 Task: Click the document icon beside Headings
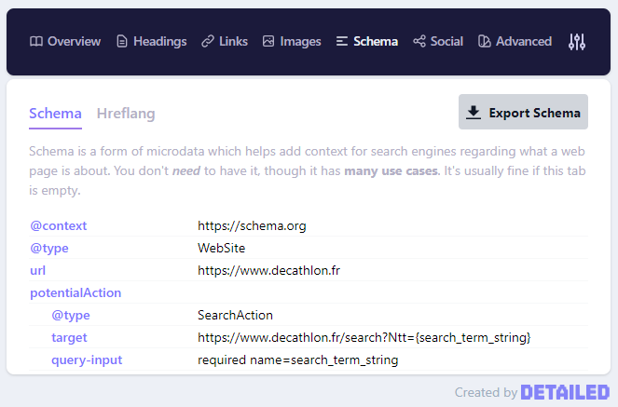[122, 41]
